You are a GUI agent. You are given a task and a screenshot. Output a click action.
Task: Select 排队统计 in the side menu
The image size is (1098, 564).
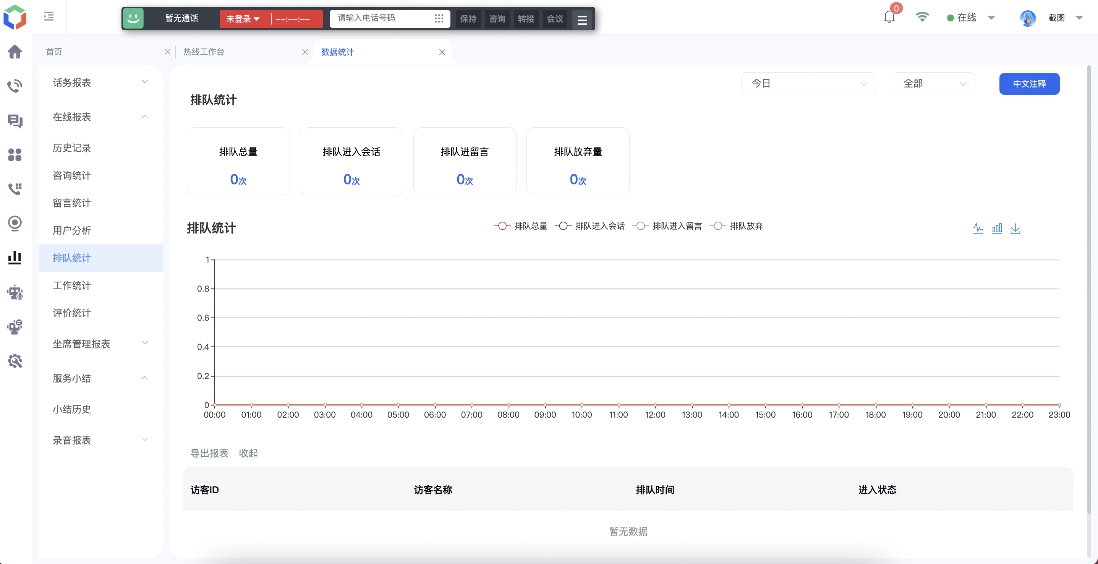(x=100, y=258)
